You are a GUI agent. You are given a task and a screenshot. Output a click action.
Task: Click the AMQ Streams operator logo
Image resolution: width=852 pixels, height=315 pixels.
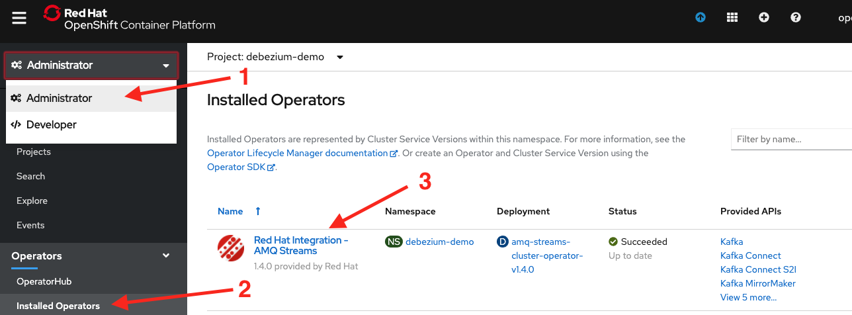coord(231,248)
